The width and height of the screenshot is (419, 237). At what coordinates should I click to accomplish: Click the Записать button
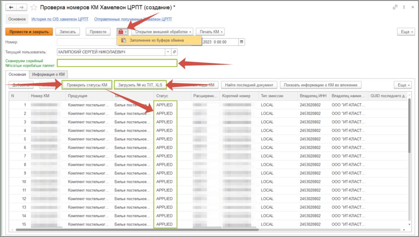point(68,32)
